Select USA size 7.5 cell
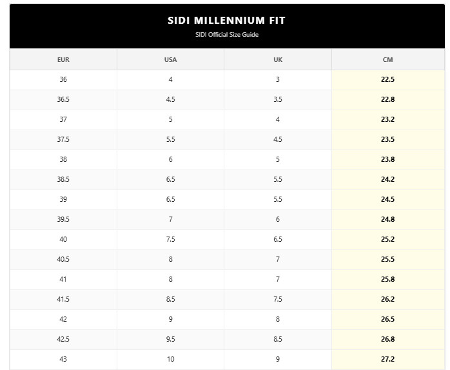The height and width of the screenshot is (370, 450). 170,239
